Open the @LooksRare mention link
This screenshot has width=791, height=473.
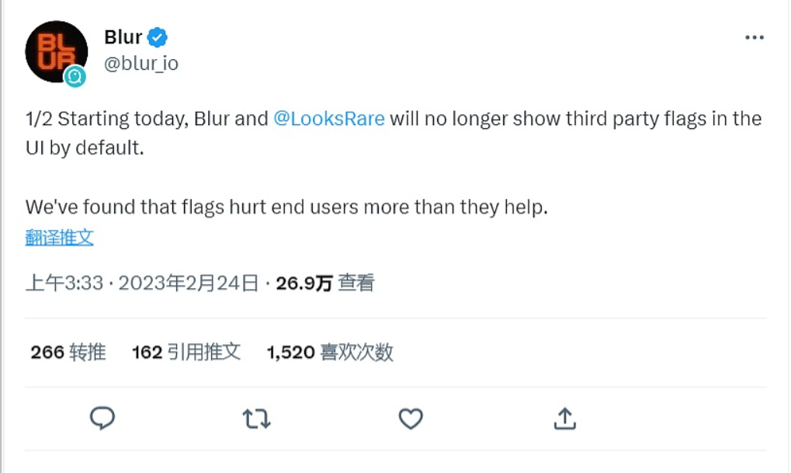[329, 119]
